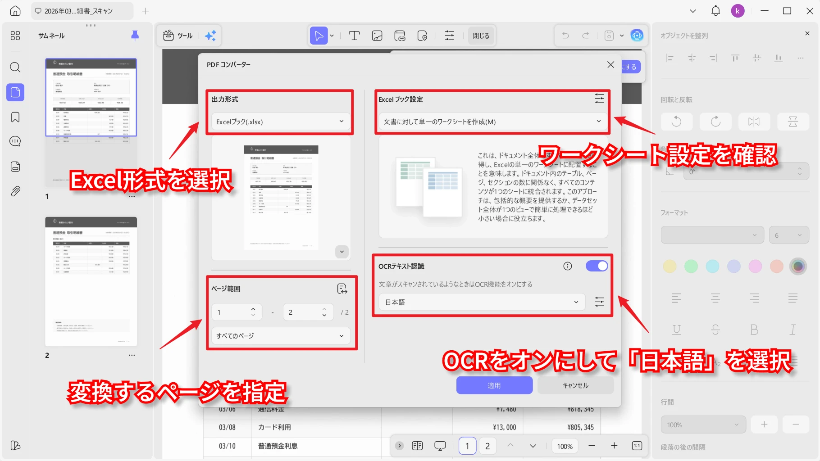The height and width of the screenshot is (461, 820).
Task: Open the AI sparkle tool
Action: [210, 36]
